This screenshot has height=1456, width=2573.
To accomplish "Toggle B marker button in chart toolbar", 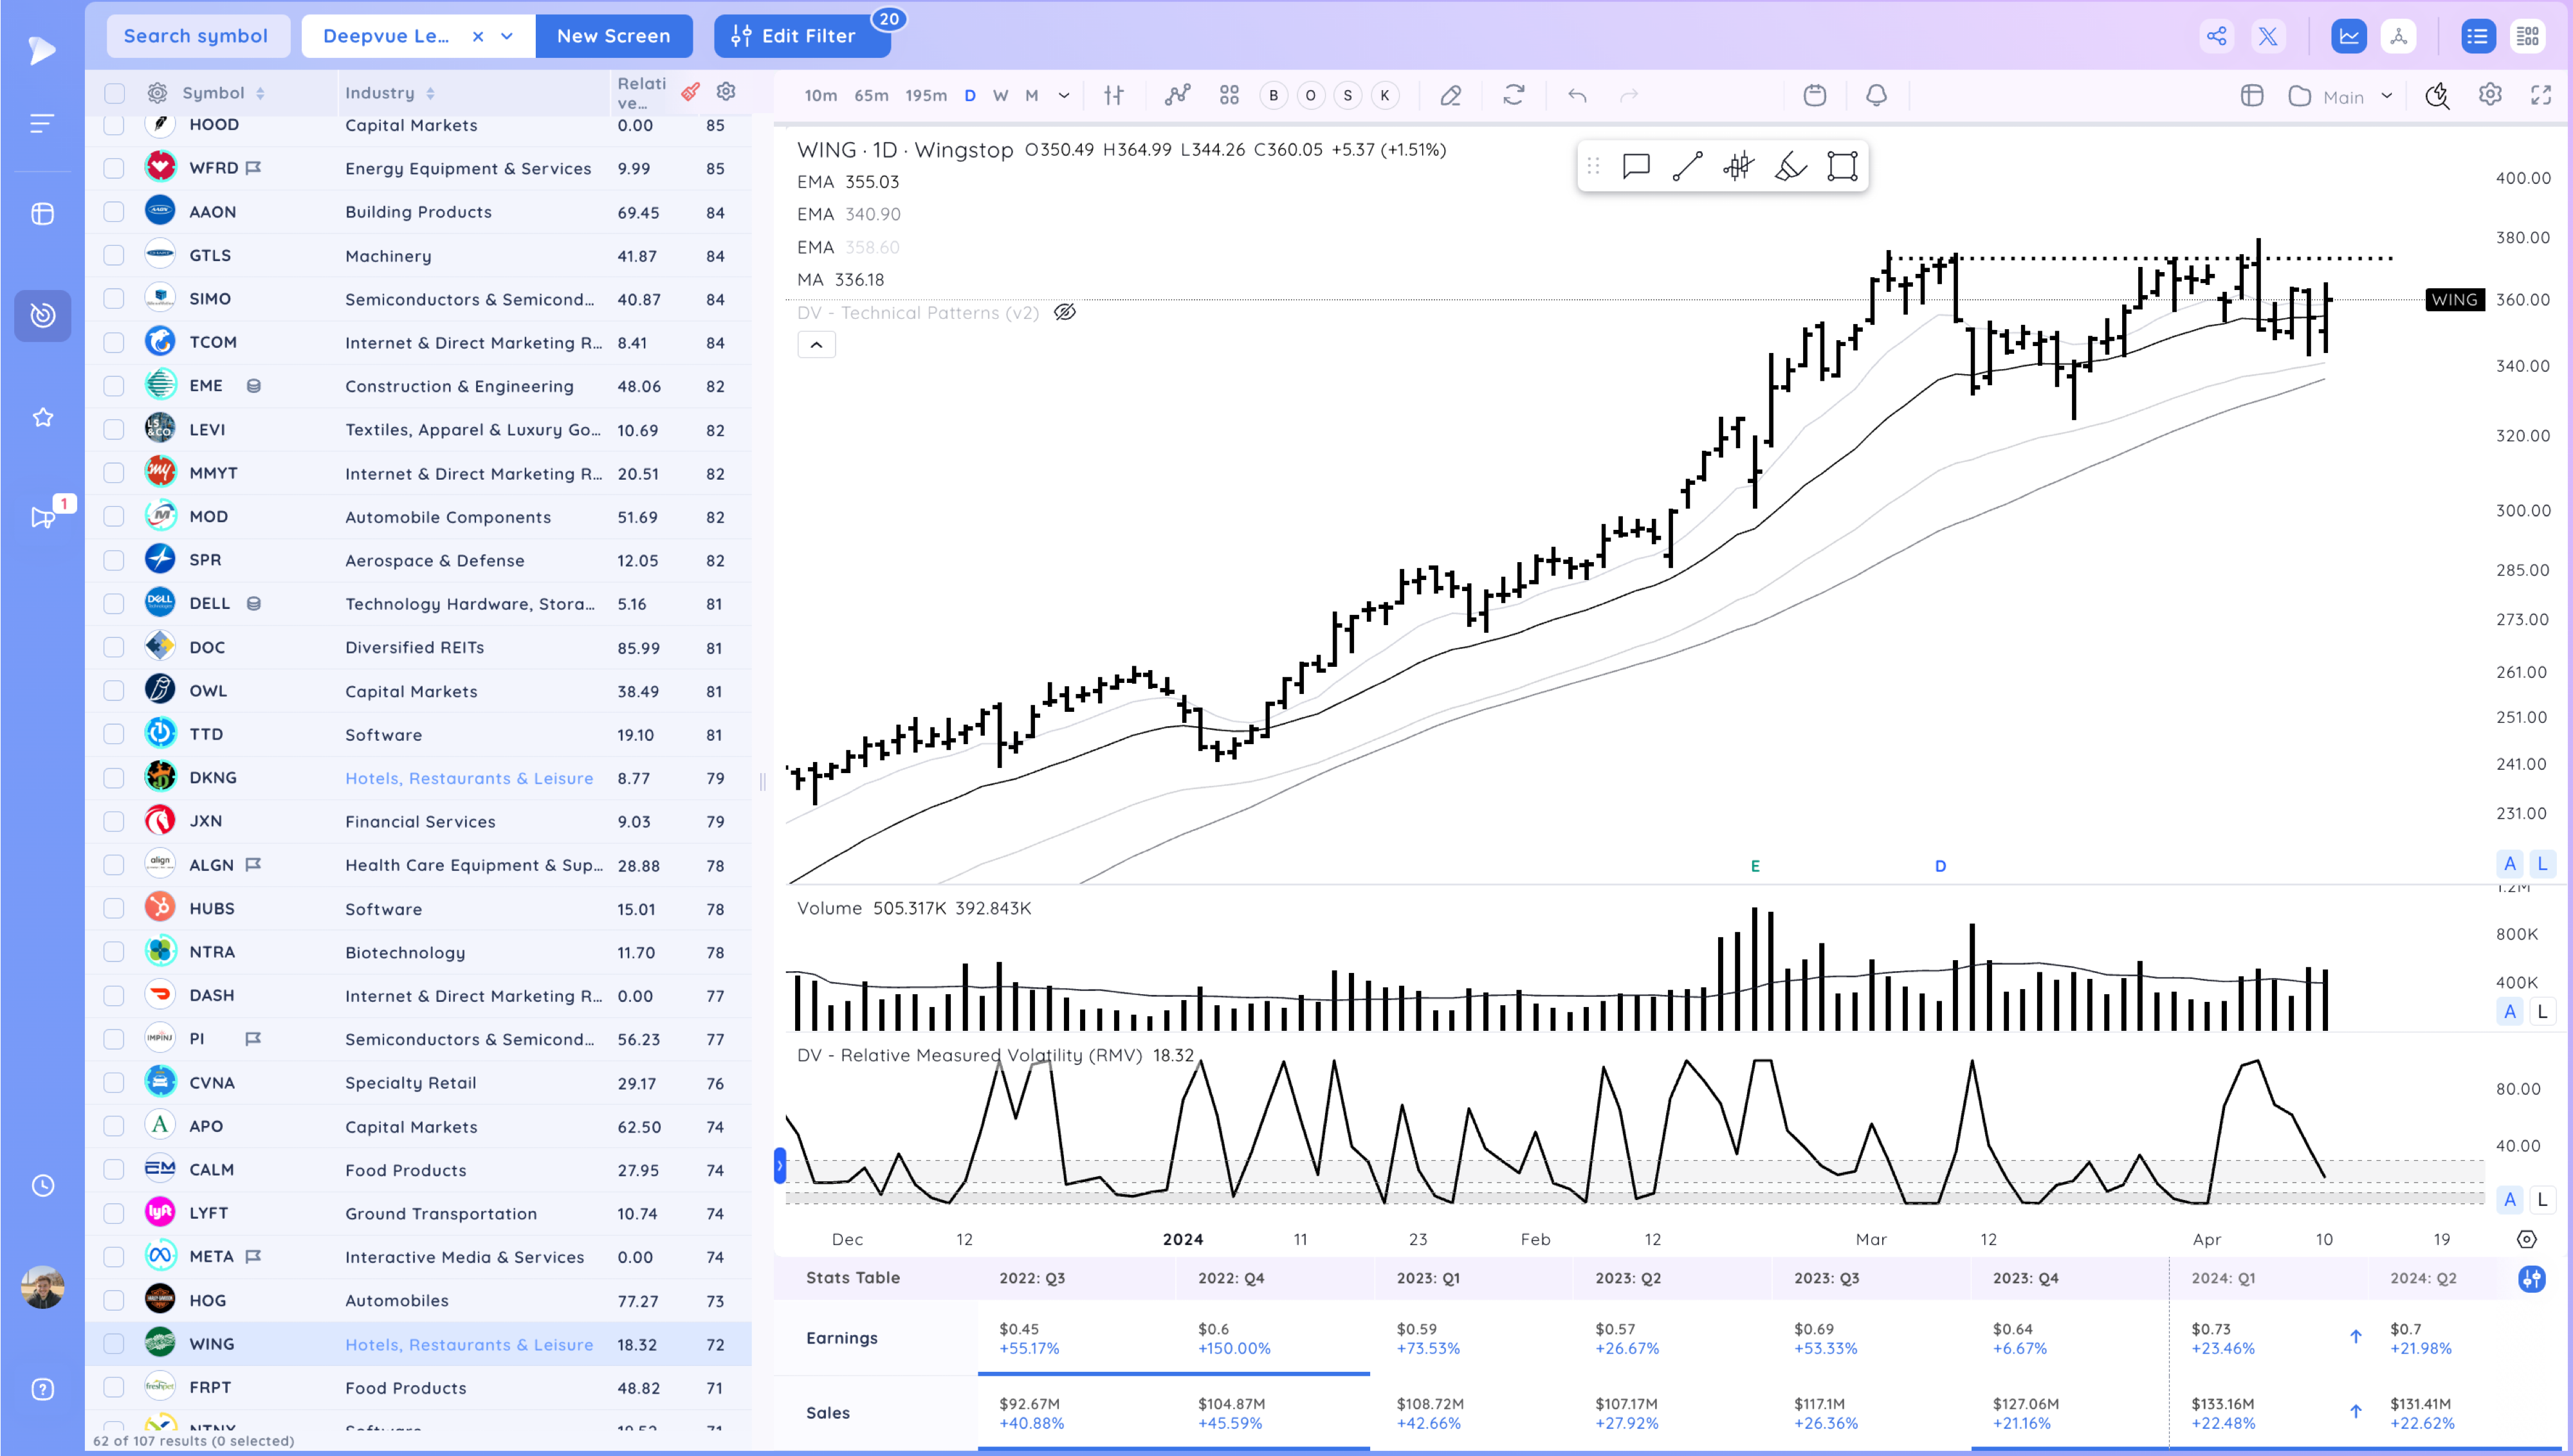I will point(1273,95).
